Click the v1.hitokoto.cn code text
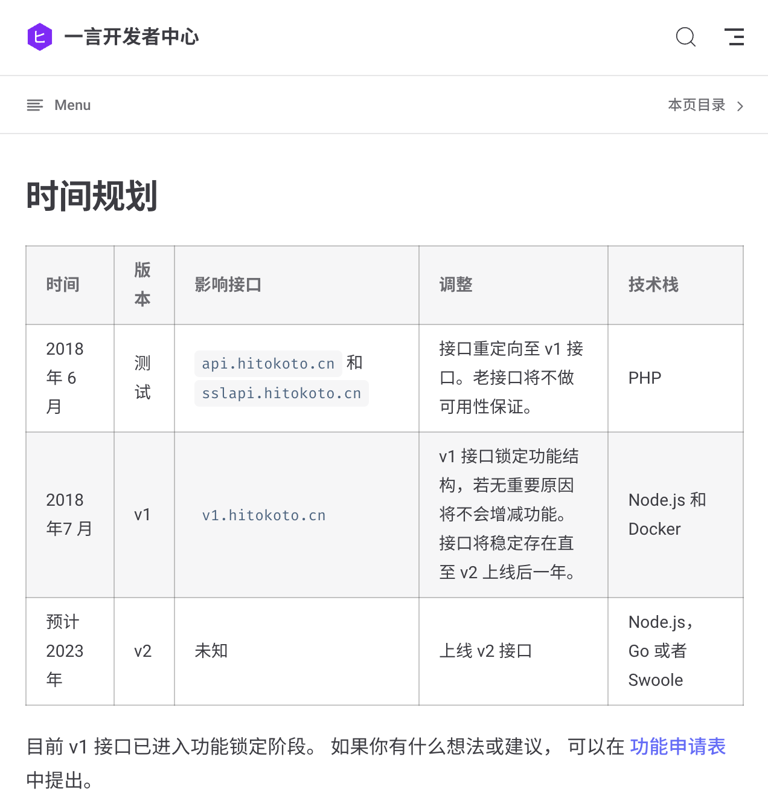 (264, 515)
